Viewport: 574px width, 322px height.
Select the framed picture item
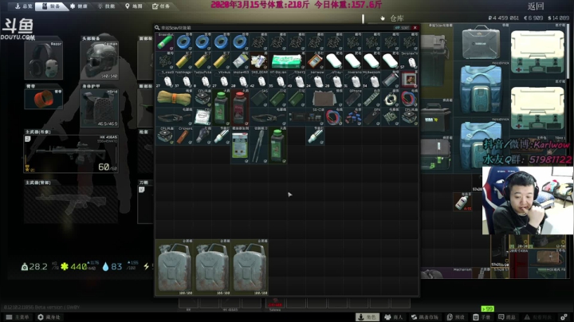(409, 80)
